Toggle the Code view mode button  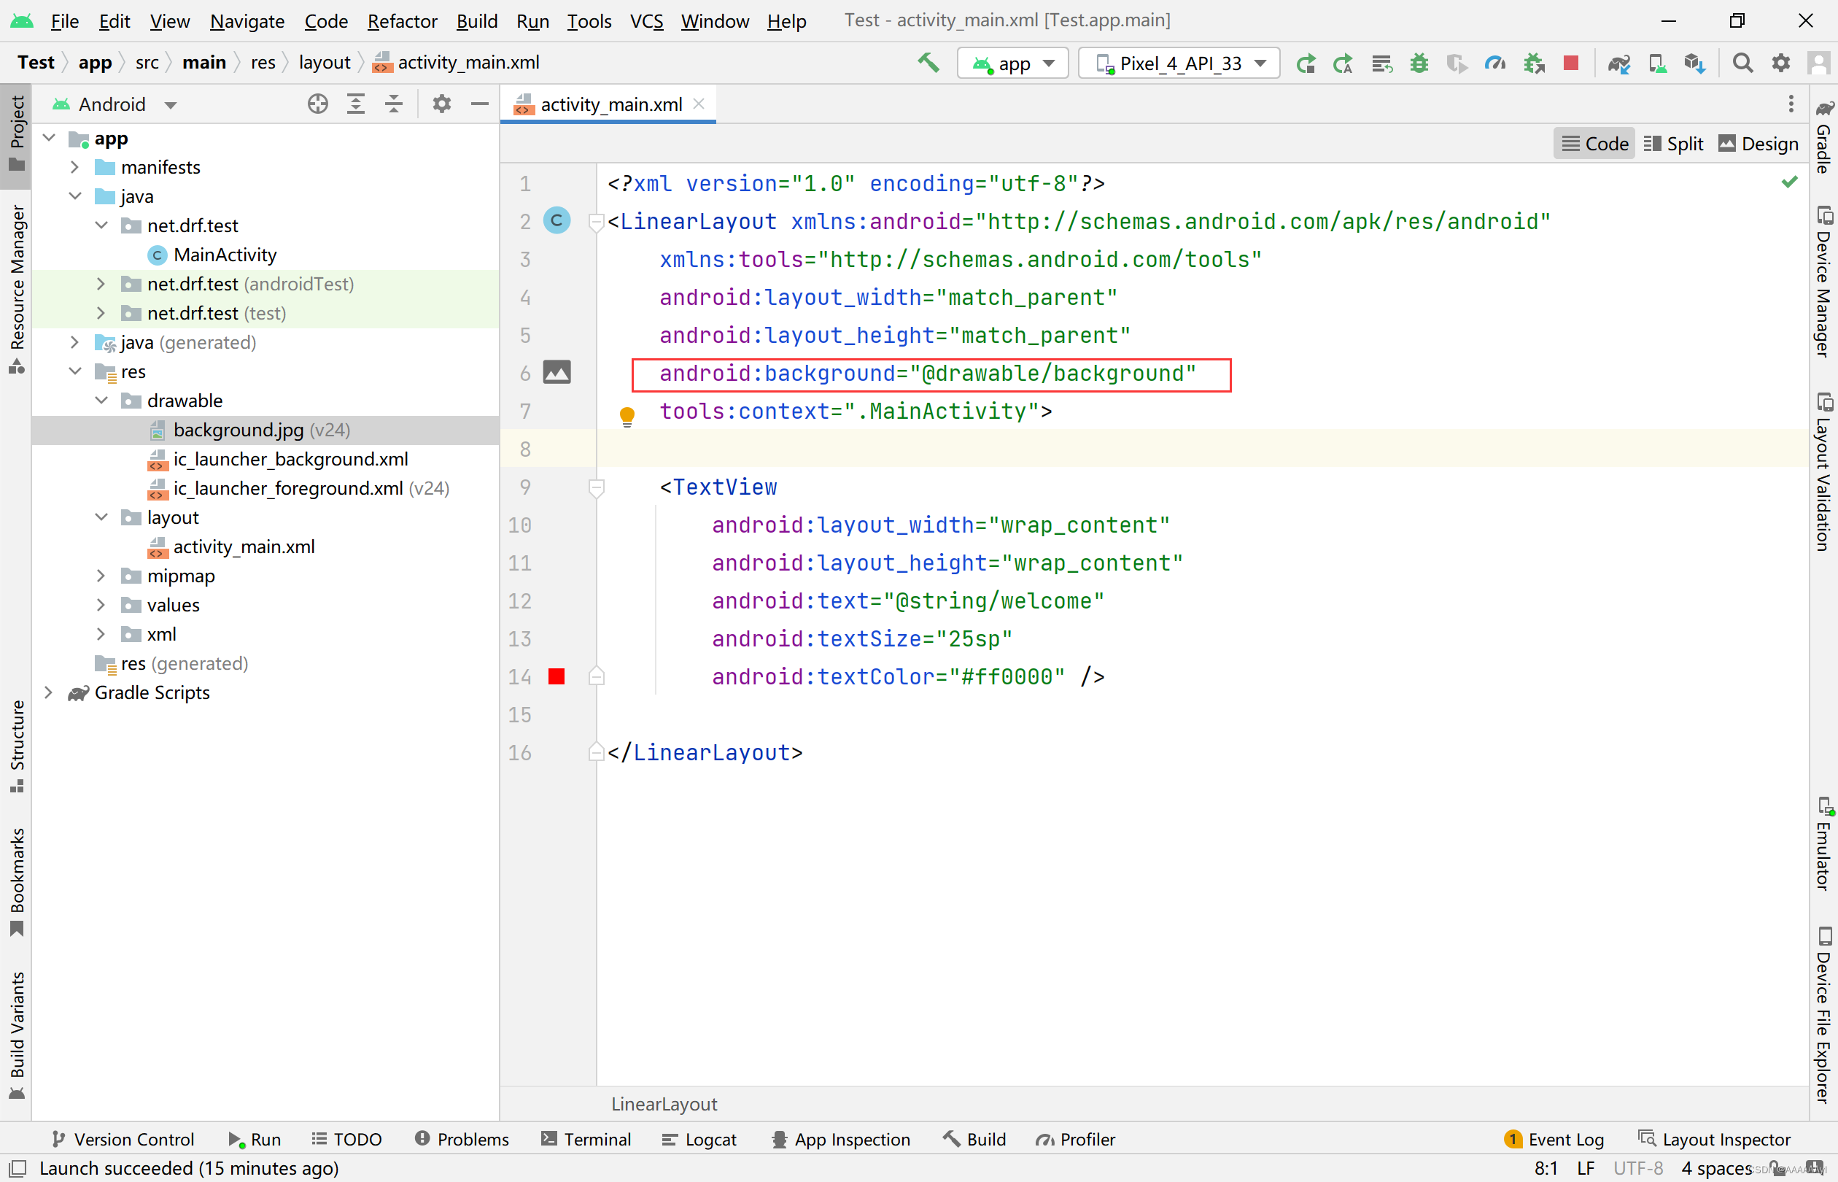(x=1595, y=144)
